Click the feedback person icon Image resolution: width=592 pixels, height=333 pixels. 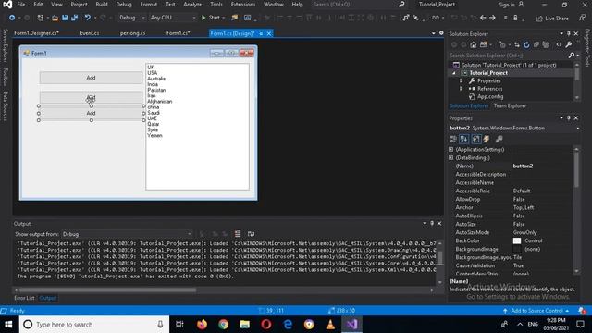582,18
